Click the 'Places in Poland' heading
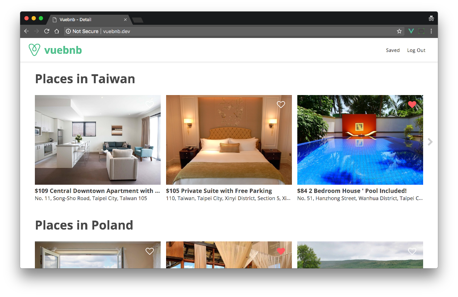 pos(84,225)
